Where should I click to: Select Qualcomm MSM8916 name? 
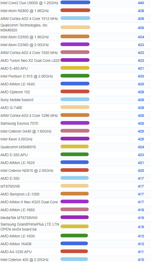tap(18, 147)
